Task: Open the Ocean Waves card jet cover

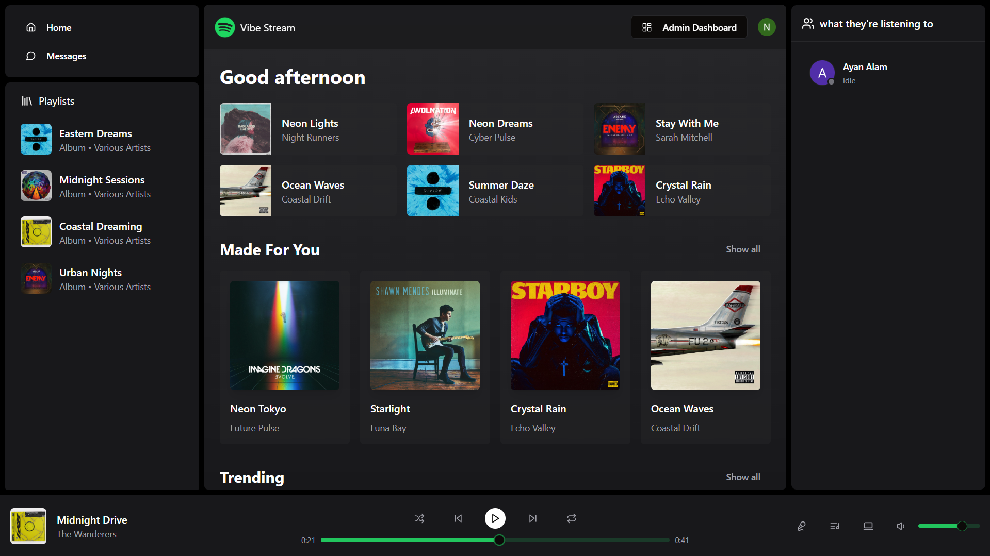Action: tap(706, 335)
